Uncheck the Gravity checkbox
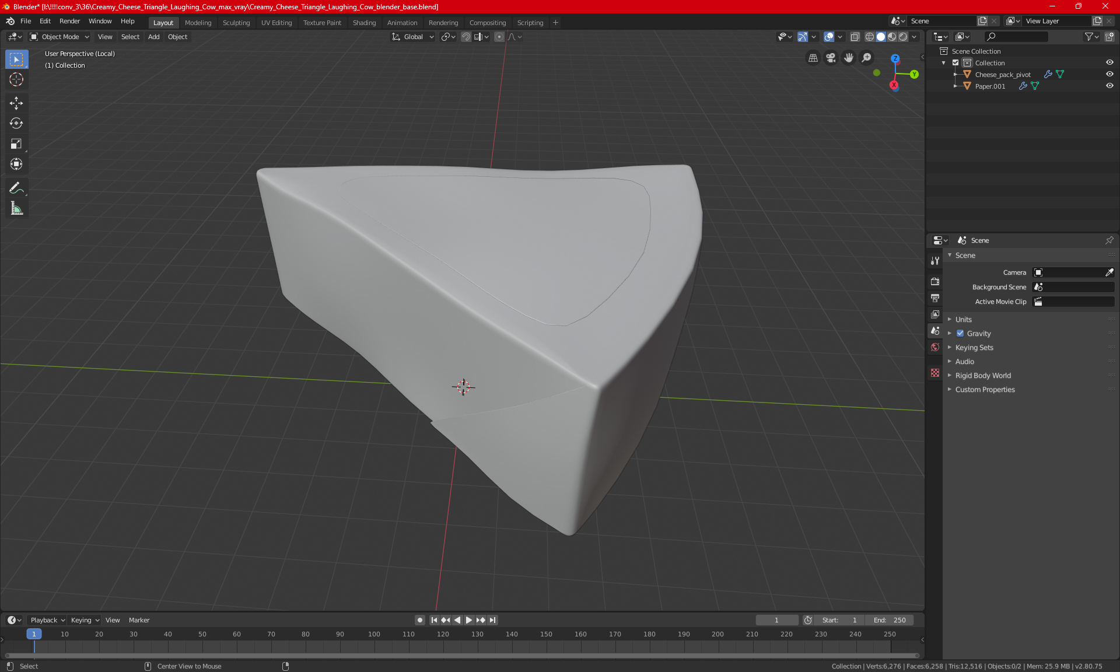The image size is (1120, 672). coord(960,334)
